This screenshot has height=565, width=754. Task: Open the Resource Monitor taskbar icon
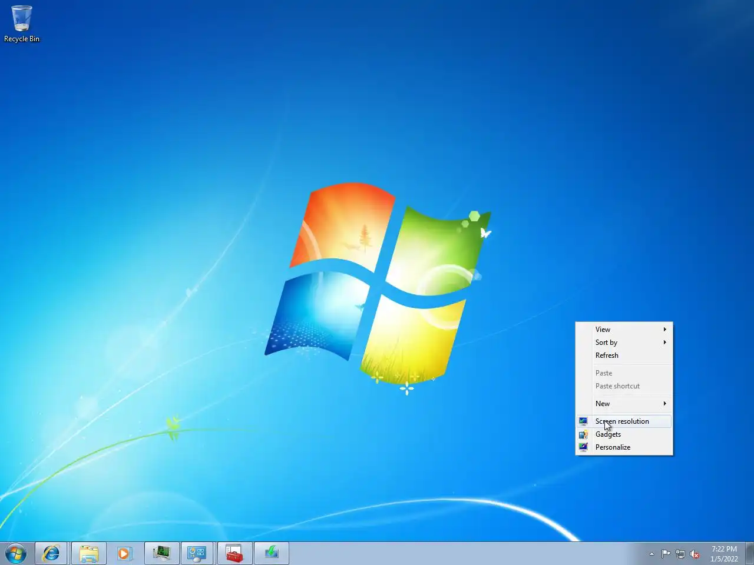[x=161, y=553]
